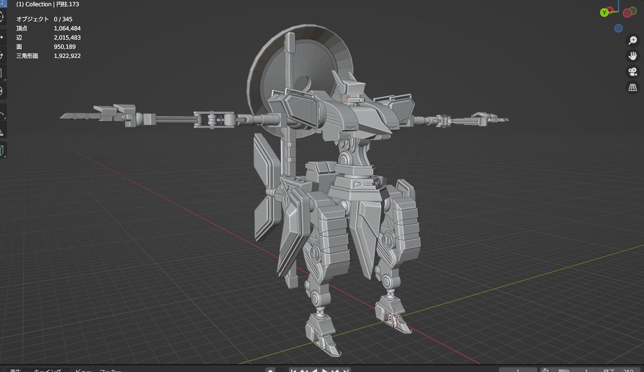Select the Move tool in left toolbar

tap(2, 37)
